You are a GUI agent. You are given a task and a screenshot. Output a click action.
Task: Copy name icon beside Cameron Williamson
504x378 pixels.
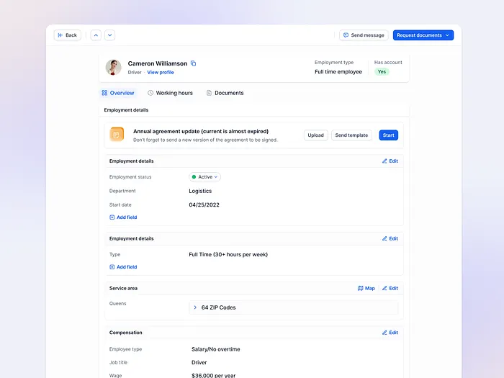pyautogui.click(x=193, y=63)
